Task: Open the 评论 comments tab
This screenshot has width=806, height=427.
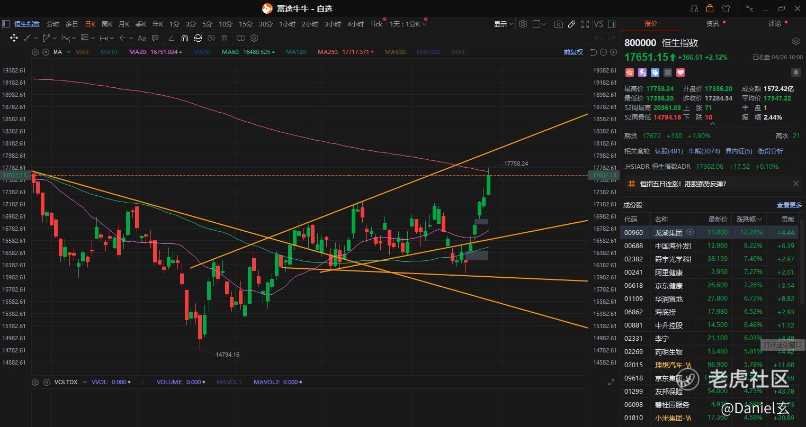Action: (x=775, y=23)
